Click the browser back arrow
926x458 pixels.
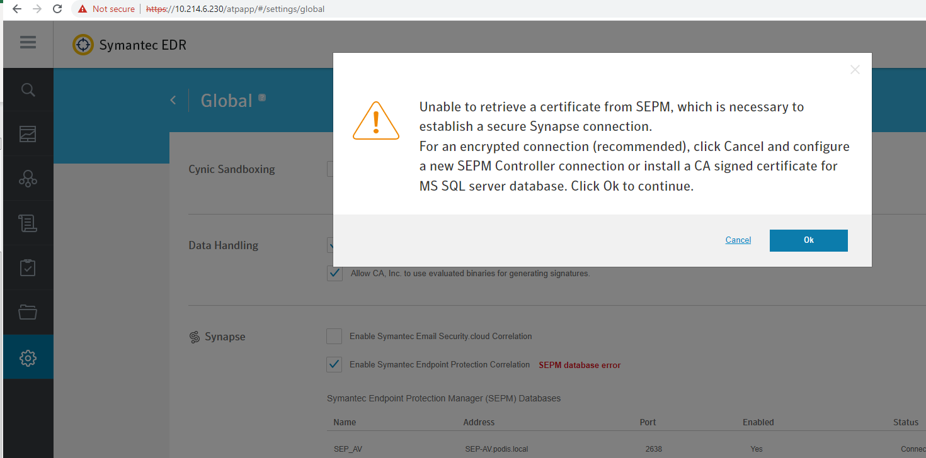point(17,9)
